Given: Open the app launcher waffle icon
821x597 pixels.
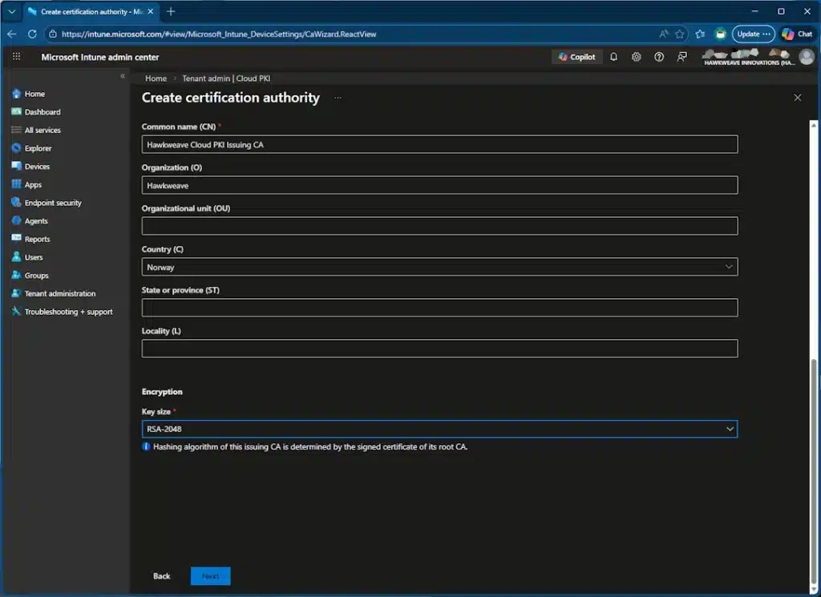Looking at the screenshot, I should pyautogui.click(x=16, y=57).
